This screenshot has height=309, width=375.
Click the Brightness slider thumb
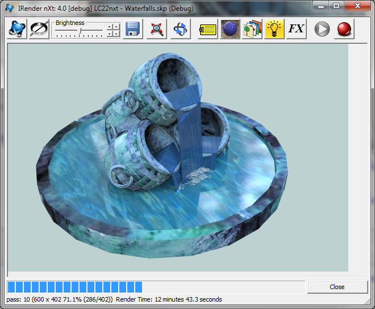[80, 30]
